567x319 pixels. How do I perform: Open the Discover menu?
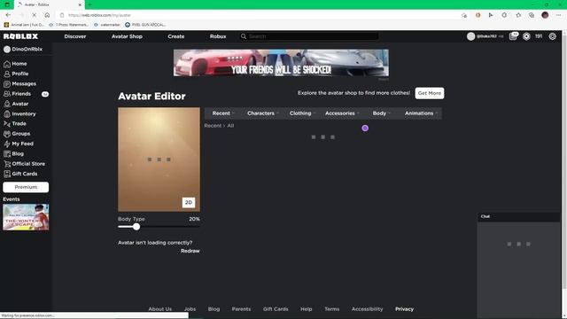[x=75, y=36]
